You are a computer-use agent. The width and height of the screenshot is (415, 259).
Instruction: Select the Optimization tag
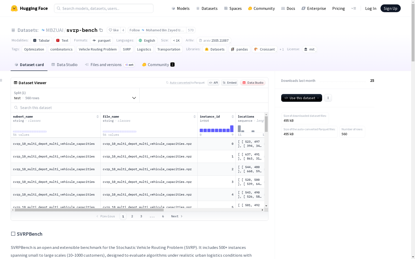pos(34,49)
